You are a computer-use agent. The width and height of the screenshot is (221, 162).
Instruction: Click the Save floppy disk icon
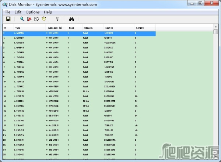click(x=8, y=19)
